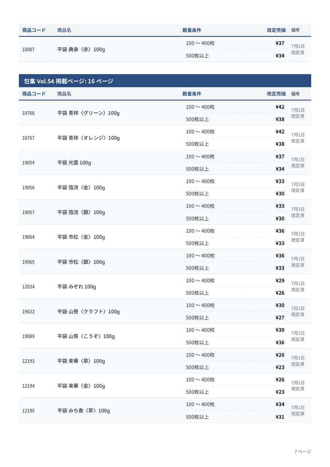
Task: Click the 7 ページ page number footer
Action: click(303, 452)
